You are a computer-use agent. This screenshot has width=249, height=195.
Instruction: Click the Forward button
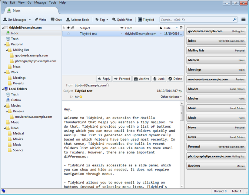[122, 79]
